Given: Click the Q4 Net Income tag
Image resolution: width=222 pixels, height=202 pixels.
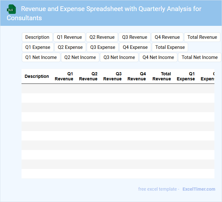Looking at the screenshot, I should coord(158,57).
